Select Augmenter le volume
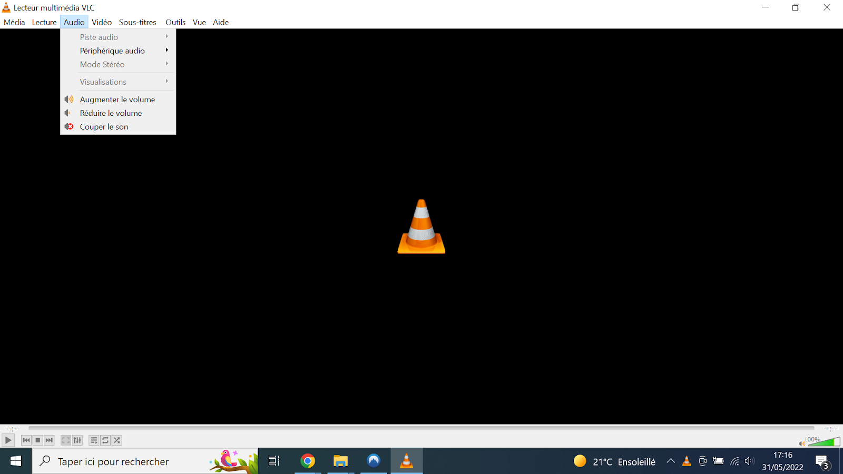 tap(118, 99)
